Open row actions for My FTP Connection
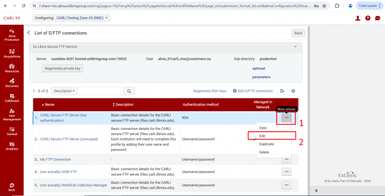This screenshot has height=196, width=385. click(286, 160)
